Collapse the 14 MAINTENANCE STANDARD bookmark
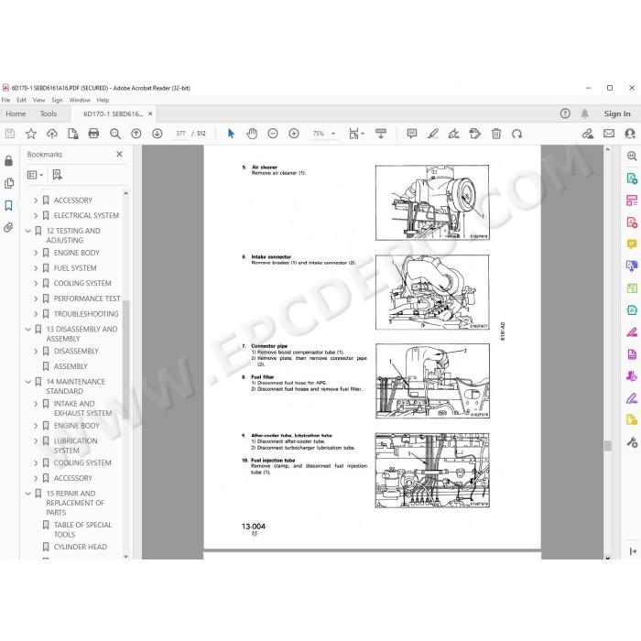 point(28,382)
